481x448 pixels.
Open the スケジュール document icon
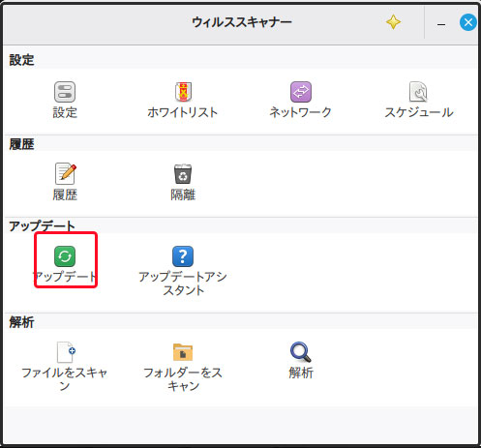[418, 92]
